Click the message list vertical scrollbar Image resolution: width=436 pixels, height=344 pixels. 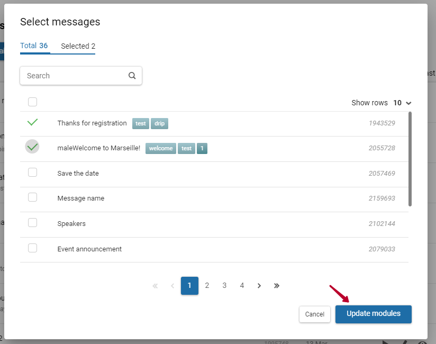point(410,159)
